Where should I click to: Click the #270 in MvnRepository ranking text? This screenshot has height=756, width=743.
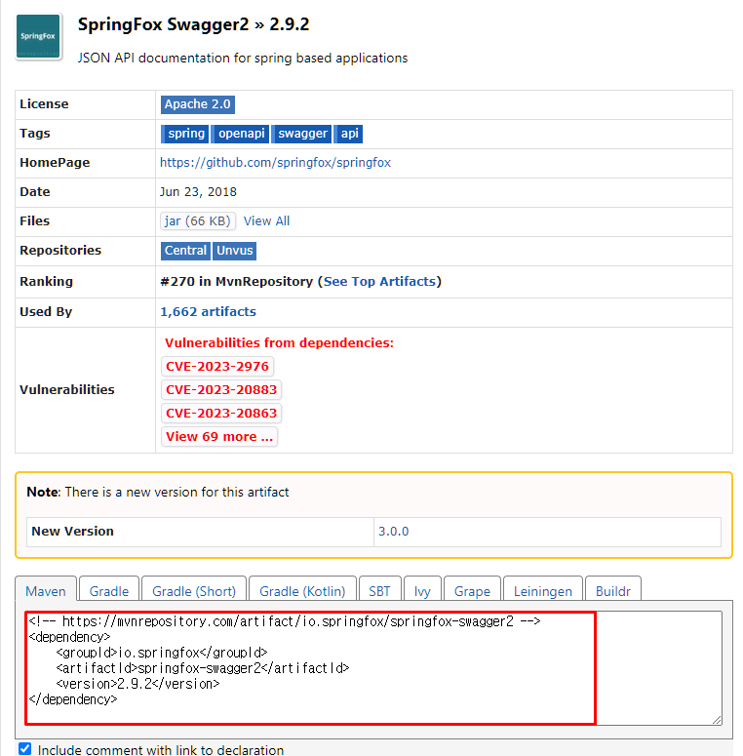click(237, 282)
